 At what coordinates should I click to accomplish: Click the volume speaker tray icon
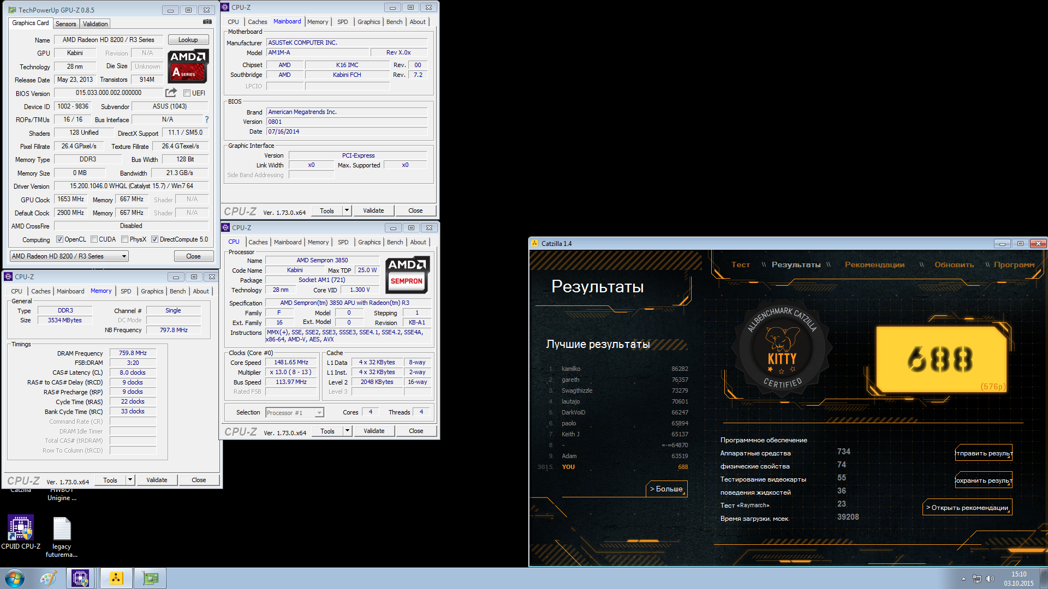click(x=990, y=579)
